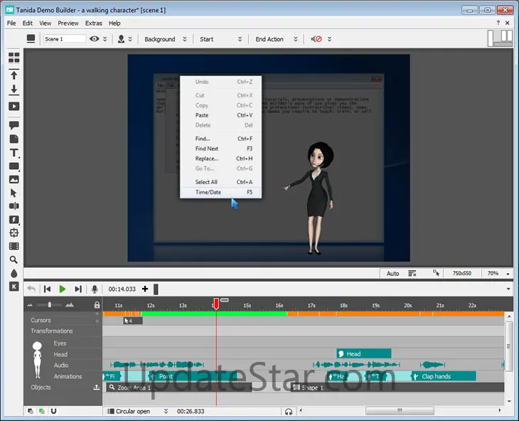The height and width of the screenshot is (421, 519).
Task: Click the water drop blur tool
Action: coord(14,273)
